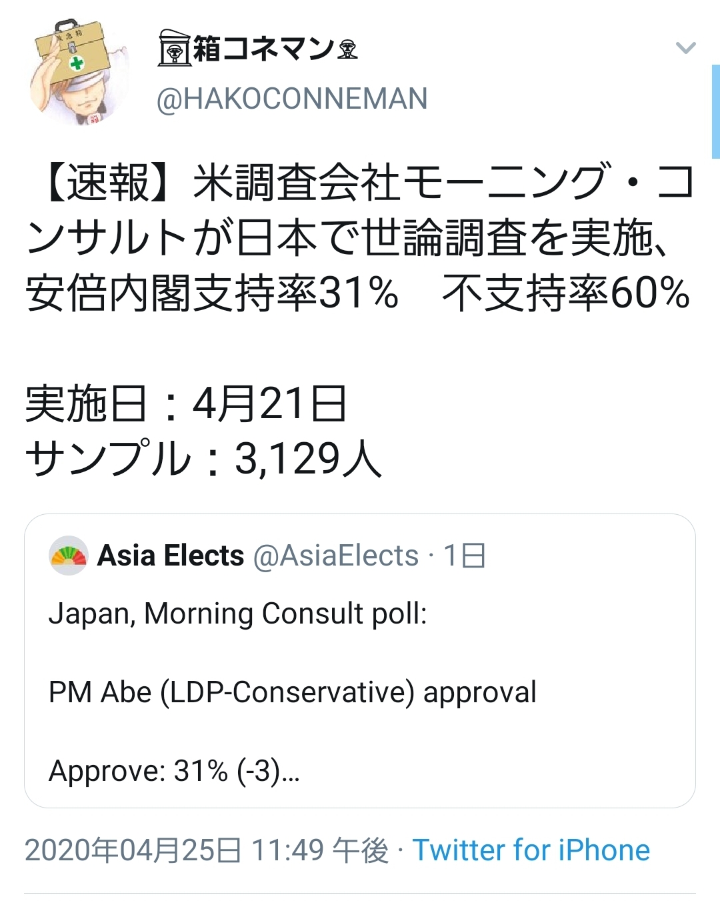Open quoted tweet at "Japan, Morning Consult poll:"
The width and height of the screenshot is (720, 909).
coord(238,614)
